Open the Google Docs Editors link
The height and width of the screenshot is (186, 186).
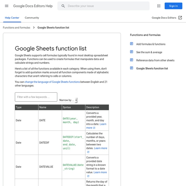pos(164,18)
